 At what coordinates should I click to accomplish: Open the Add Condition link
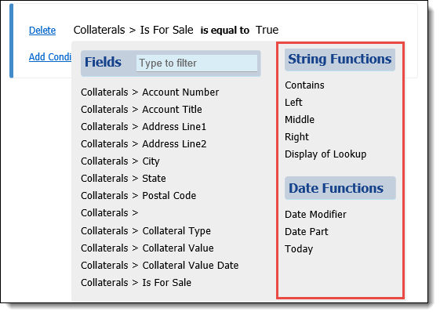tap(50, 57)
